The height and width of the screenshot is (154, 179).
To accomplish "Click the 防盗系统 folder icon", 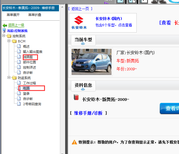I will [x=14, y=78].
